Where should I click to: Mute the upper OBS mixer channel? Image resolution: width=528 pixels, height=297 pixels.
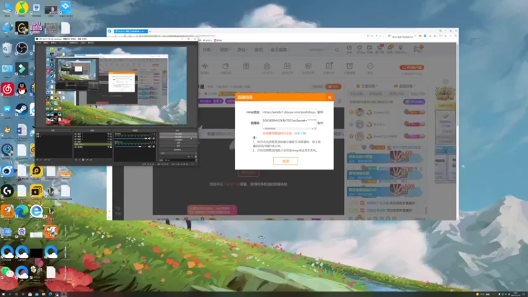coord(150,139)
